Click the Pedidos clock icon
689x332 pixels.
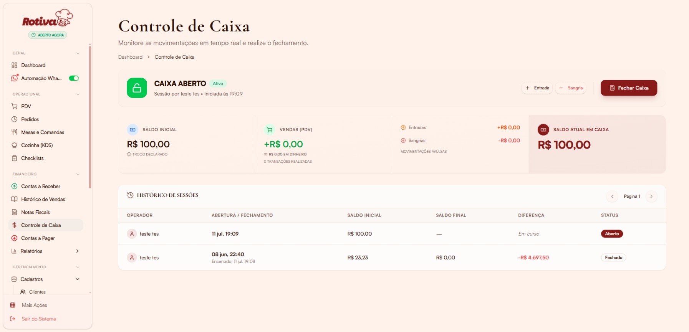(15, 119)
